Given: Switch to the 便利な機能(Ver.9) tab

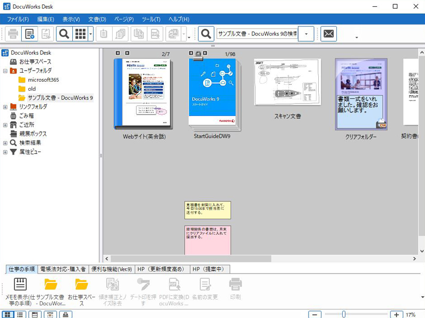Looking at the screenshot, I should (112, 269).
